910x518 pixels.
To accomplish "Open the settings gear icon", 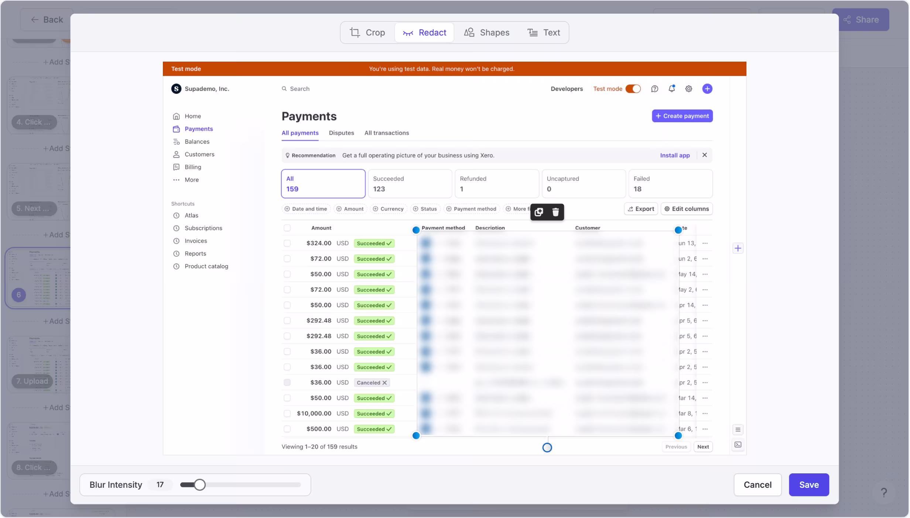I will coord(688,89).
